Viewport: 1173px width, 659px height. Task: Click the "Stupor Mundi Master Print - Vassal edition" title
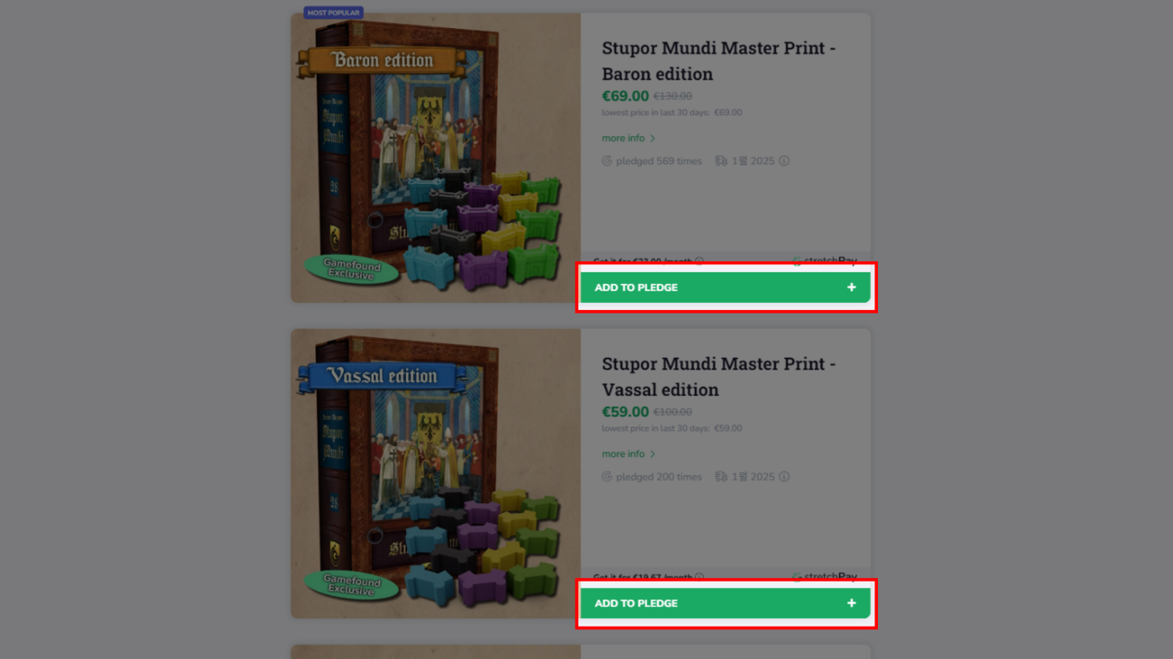click(x=719, y=377)
